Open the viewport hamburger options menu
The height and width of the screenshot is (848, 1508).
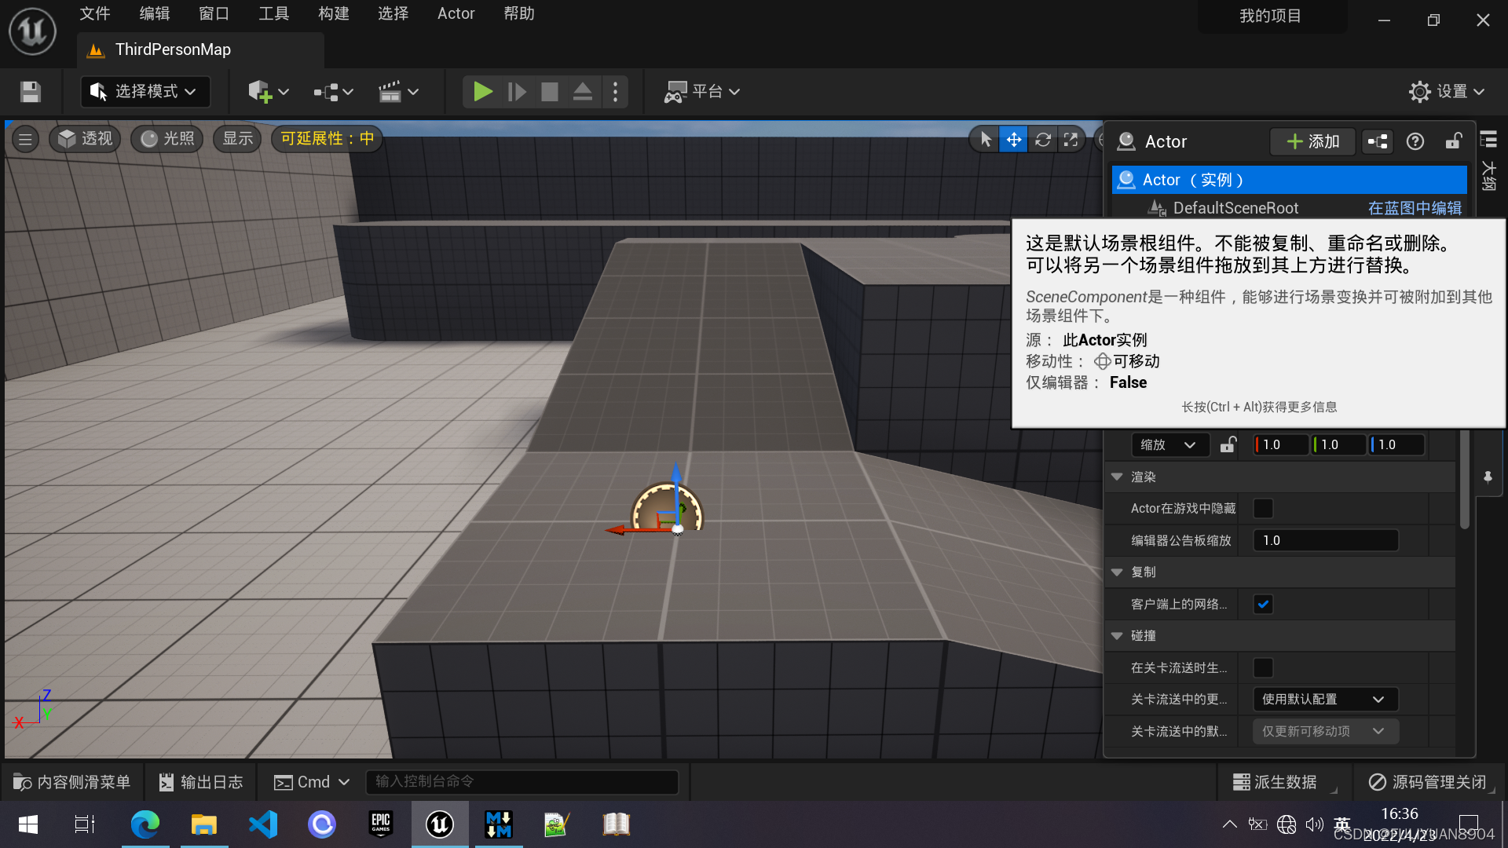coord(25,139)
